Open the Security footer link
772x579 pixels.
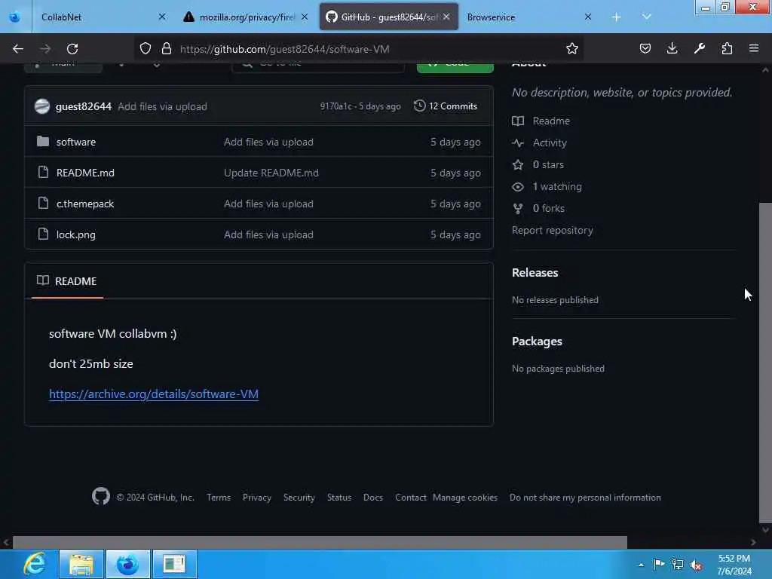click(x=299, y=498)
